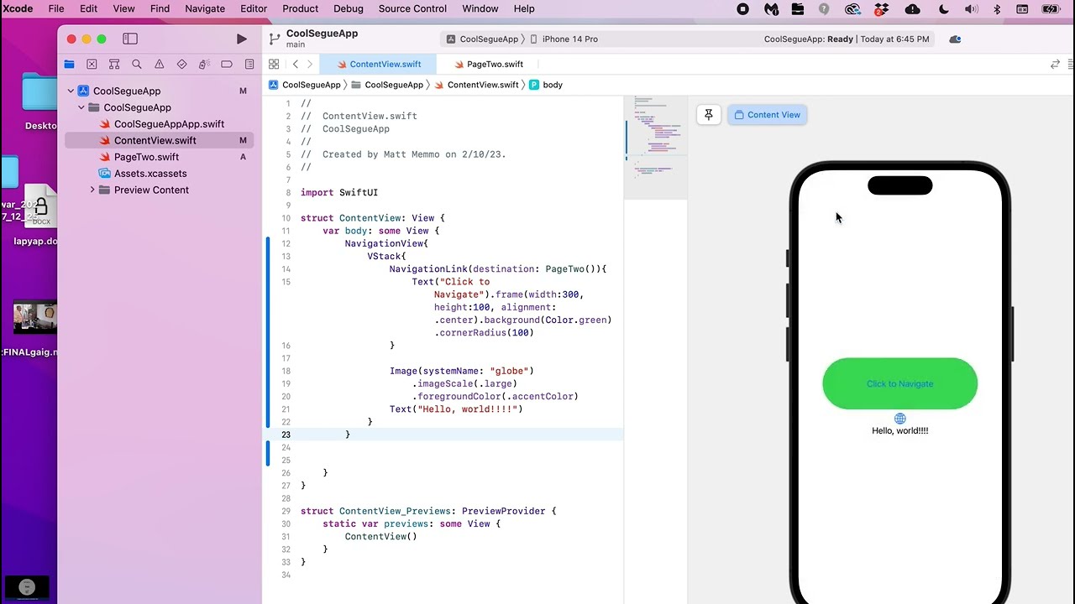Viewport: 1075px width, 604px height.
Task: Expand the Preview Content folder
Action: coord(92,190)
